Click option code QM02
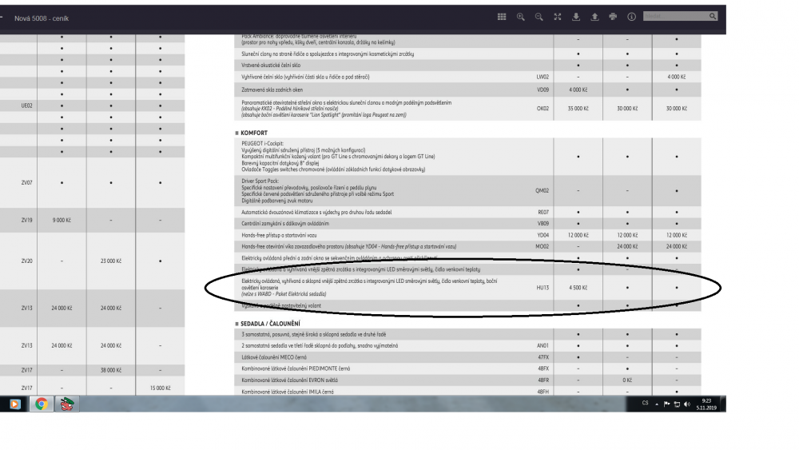Screen dimensions: 799x450 (542, 190)
